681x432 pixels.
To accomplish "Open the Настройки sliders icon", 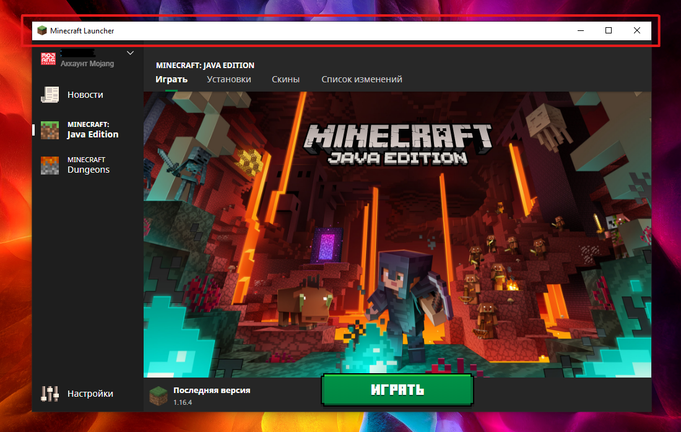I will coord(50,394).
